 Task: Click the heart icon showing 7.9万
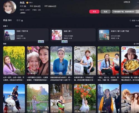[123, 73]
